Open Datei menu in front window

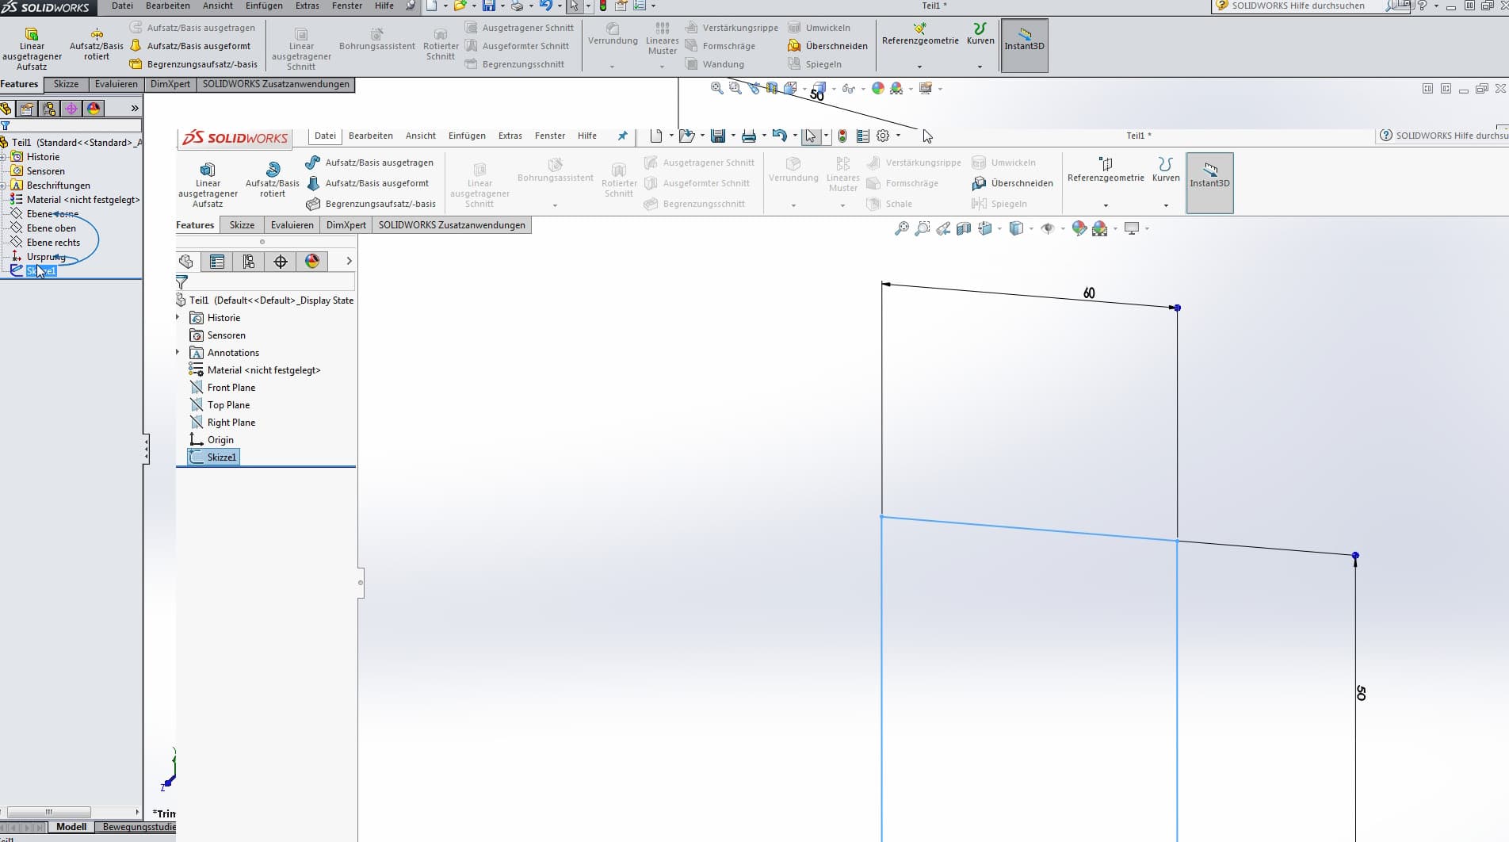[x=325, y=136]
